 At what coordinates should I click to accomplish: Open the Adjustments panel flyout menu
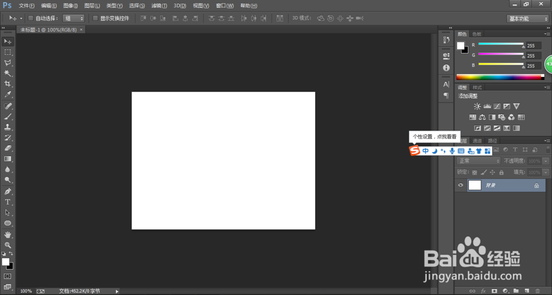click(546, 87)
